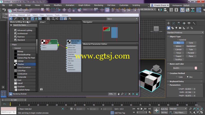
Task: Open the Graph Editors menu
Action: coord(84,5)
